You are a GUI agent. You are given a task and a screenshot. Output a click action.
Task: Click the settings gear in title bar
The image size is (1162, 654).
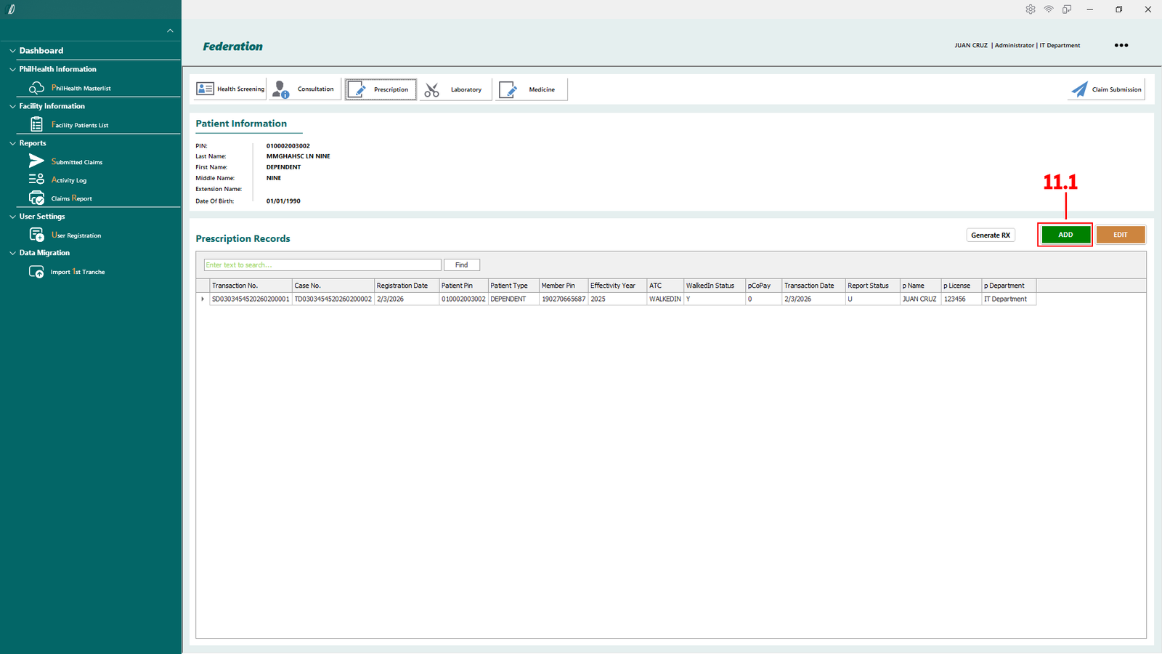[1030, 9]
